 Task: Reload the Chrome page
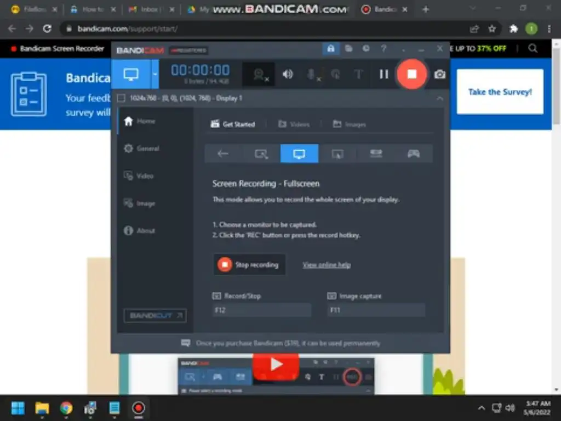point(47,29)
